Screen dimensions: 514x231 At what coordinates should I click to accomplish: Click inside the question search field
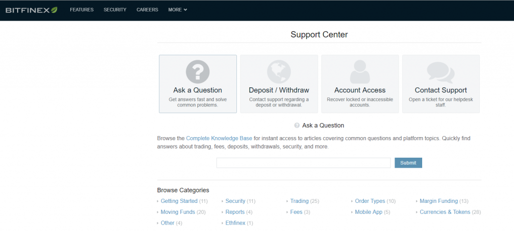tap(303, 163)
